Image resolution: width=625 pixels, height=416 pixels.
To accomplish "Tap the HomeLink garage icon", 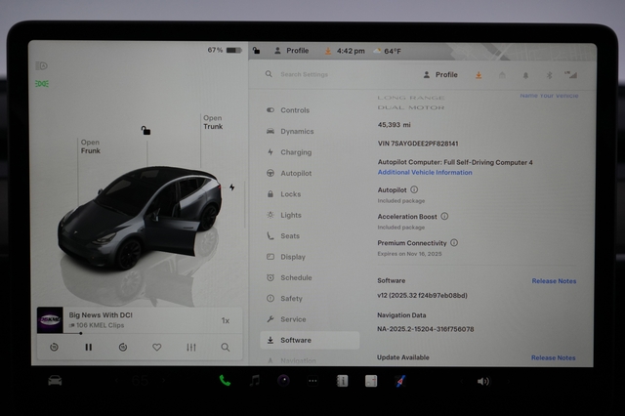I will [502, 75].
